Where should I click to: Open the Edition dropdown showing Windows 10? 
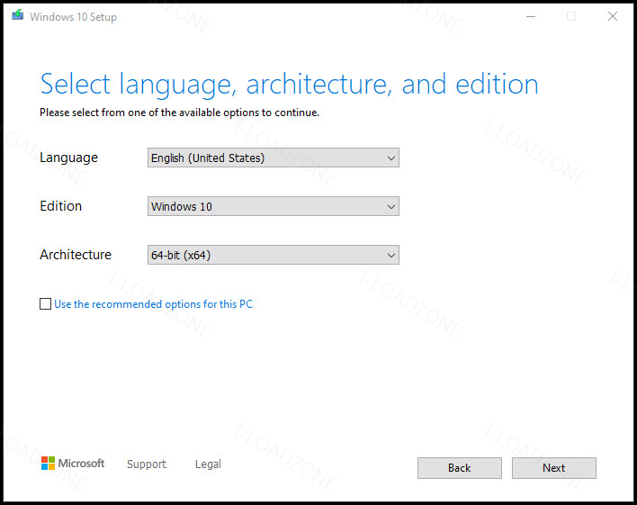(x=273, y=206)
